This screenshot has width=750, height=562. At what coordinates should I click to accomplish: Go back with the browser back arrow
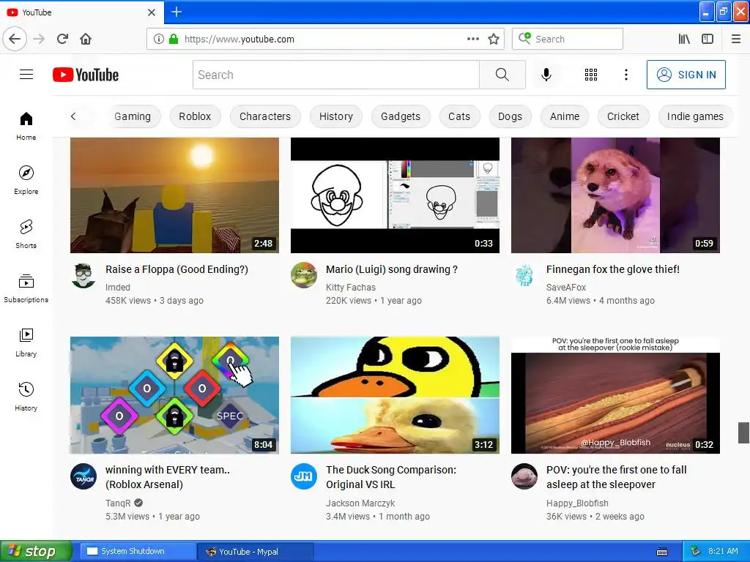point(15,39)
